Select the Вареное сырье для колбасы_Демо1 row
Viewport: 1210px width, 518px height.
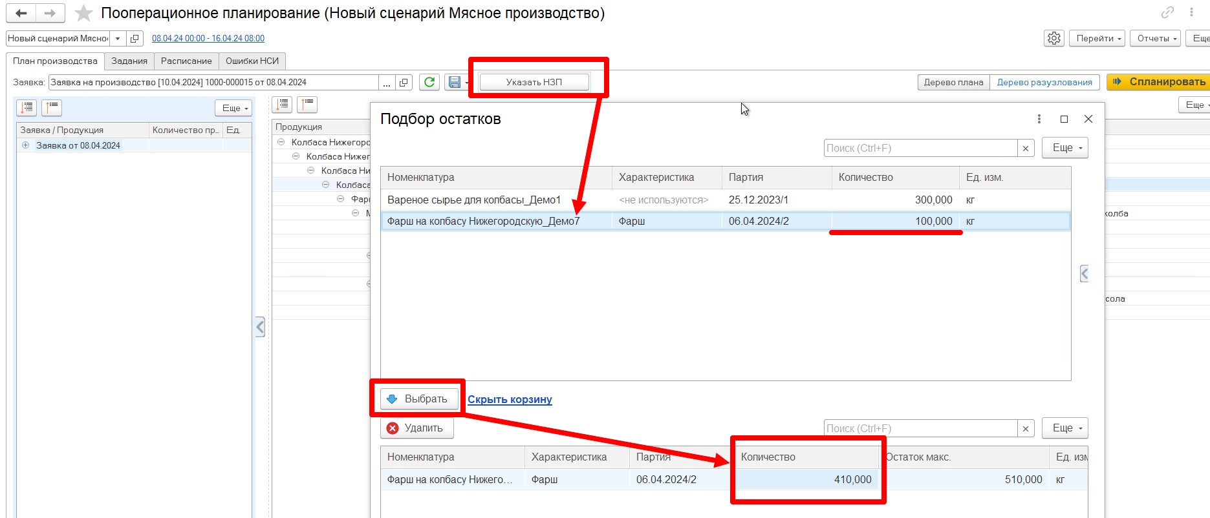(x=473, y=200)
